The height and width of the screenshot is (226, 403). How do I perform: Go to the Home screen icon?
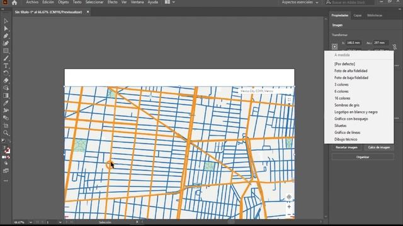click(x=14, y=3)
